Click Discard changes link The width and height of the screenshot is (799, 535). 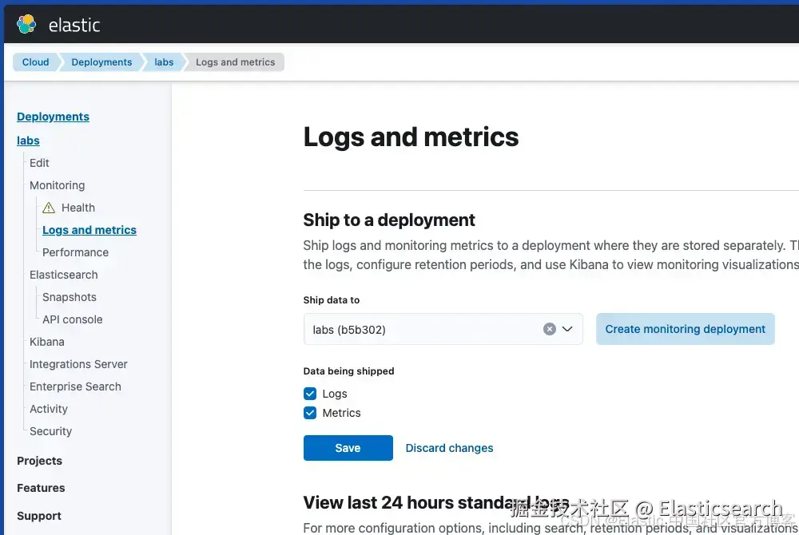click(x=449, y=448)
